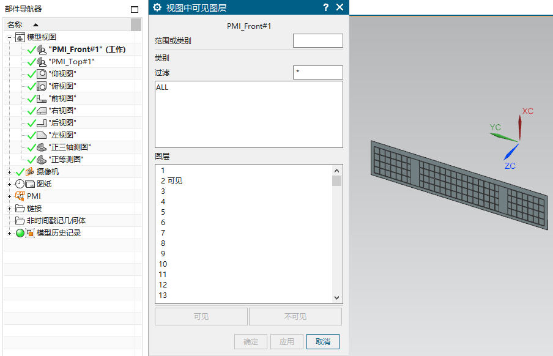Collapse the 模型视图 tree node
Viewport: 553px width, 356px height.
point(10,37)
